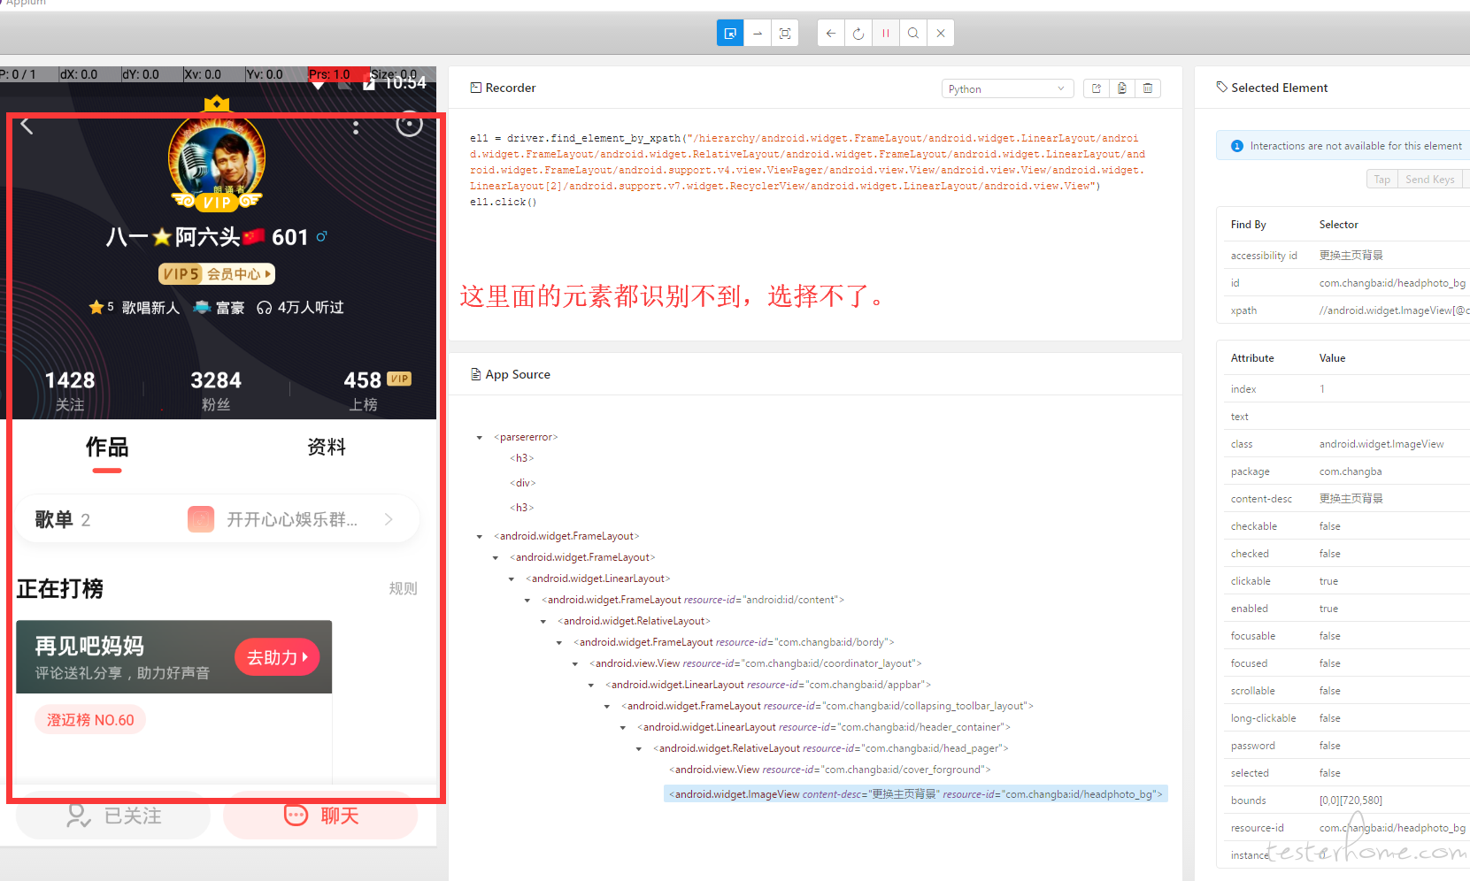Select head_pager RelativeLayout node
Image resolution: width=1470 pixels, height=881 pixels.
click(x=830, y=748)
